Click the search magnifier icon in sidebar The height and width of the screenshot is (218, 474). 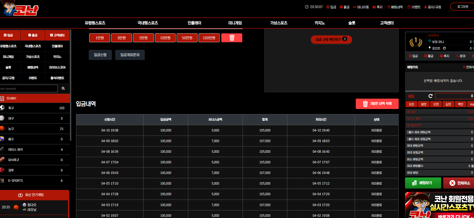coord(63,89)
